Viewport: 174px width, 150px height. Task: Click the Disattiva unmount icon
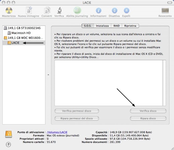point(115,11)
